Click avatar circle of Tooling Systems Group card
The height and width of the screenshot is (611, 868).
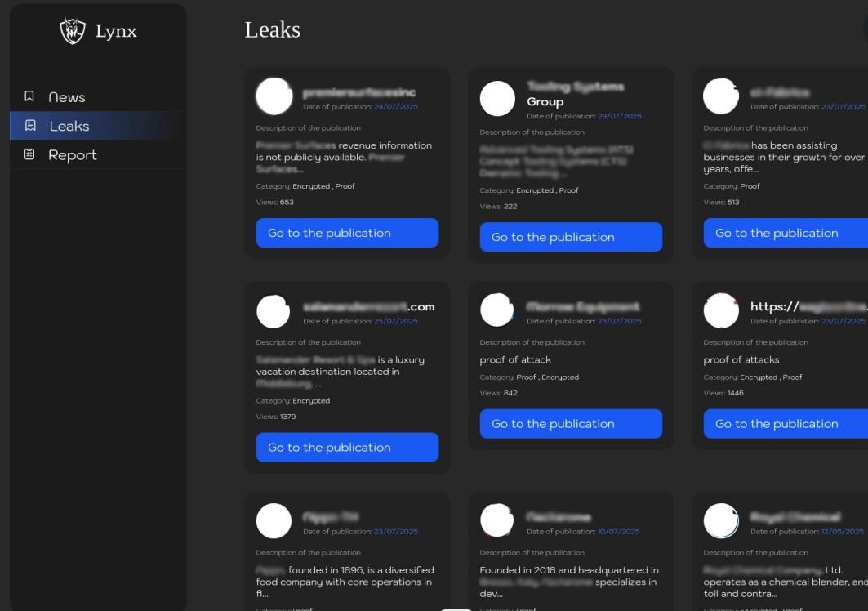497,99
